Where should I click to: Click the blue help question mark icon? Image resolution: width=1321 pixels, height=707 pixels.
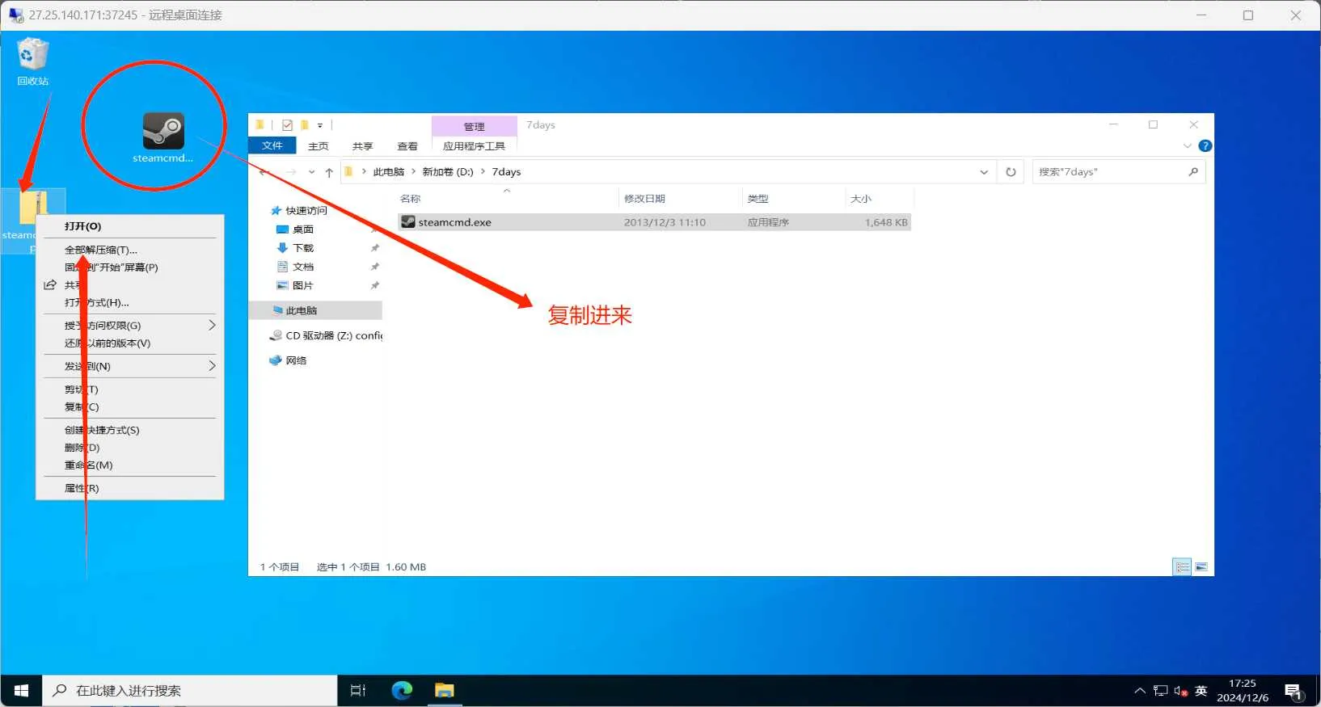(1205, 146)
